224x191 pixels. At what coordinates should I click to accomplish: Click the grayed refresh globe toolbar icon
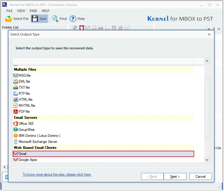coord(75,28)
